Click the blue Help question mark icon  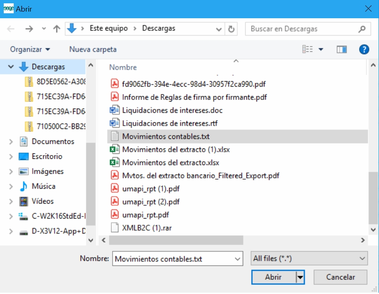364,49
